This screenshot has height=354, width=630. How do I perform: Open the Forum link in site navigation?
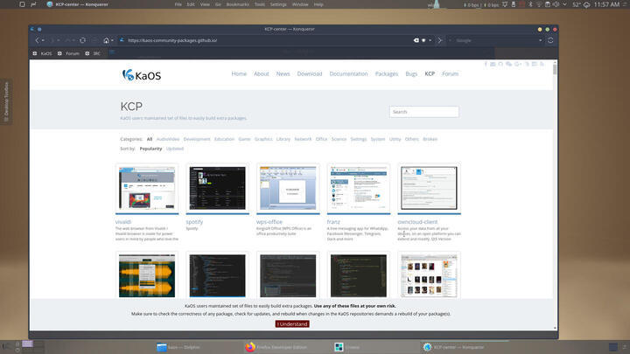coord(450,73)
